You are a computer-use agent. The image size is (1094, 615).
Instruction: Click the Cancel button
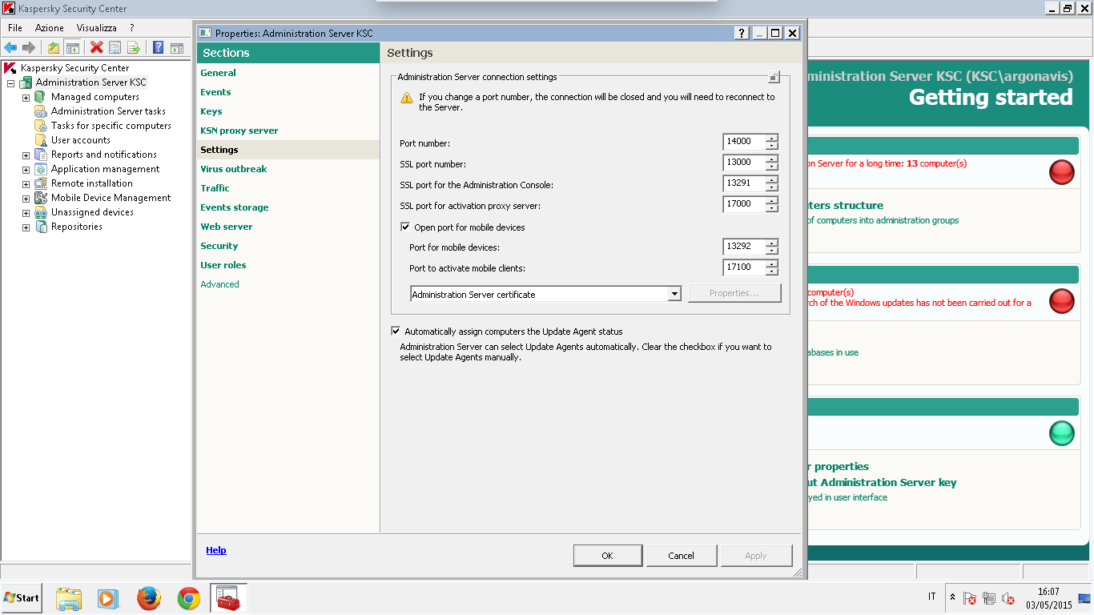[x=682, y=556]
